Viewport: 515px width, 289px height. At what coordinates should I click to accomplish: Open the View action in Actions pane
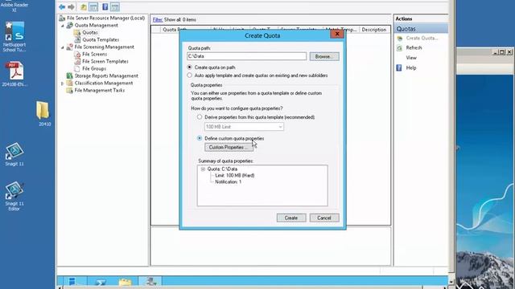(x=411, y=58)
